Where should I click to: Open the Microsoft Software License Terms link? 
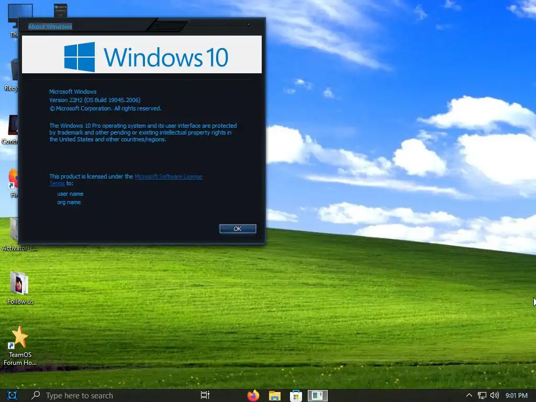coord(168,177)
